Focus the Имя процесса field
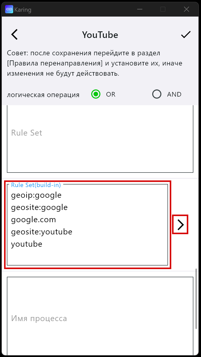Screen dimensions: 201x357 (100, 316)
